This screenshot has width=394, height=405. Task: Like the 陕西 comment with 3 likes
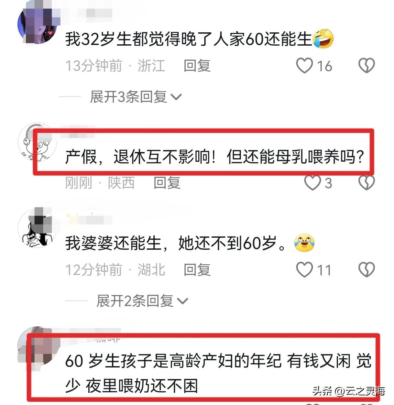[x=312, y=183]
